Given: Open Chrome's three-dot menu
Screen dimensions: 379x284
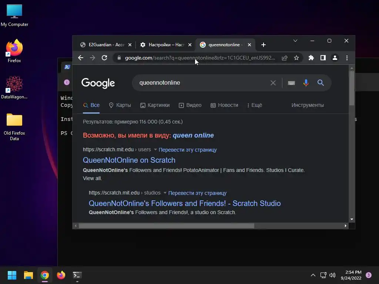Looking at the screenshot, I should (x=347, y=58).
